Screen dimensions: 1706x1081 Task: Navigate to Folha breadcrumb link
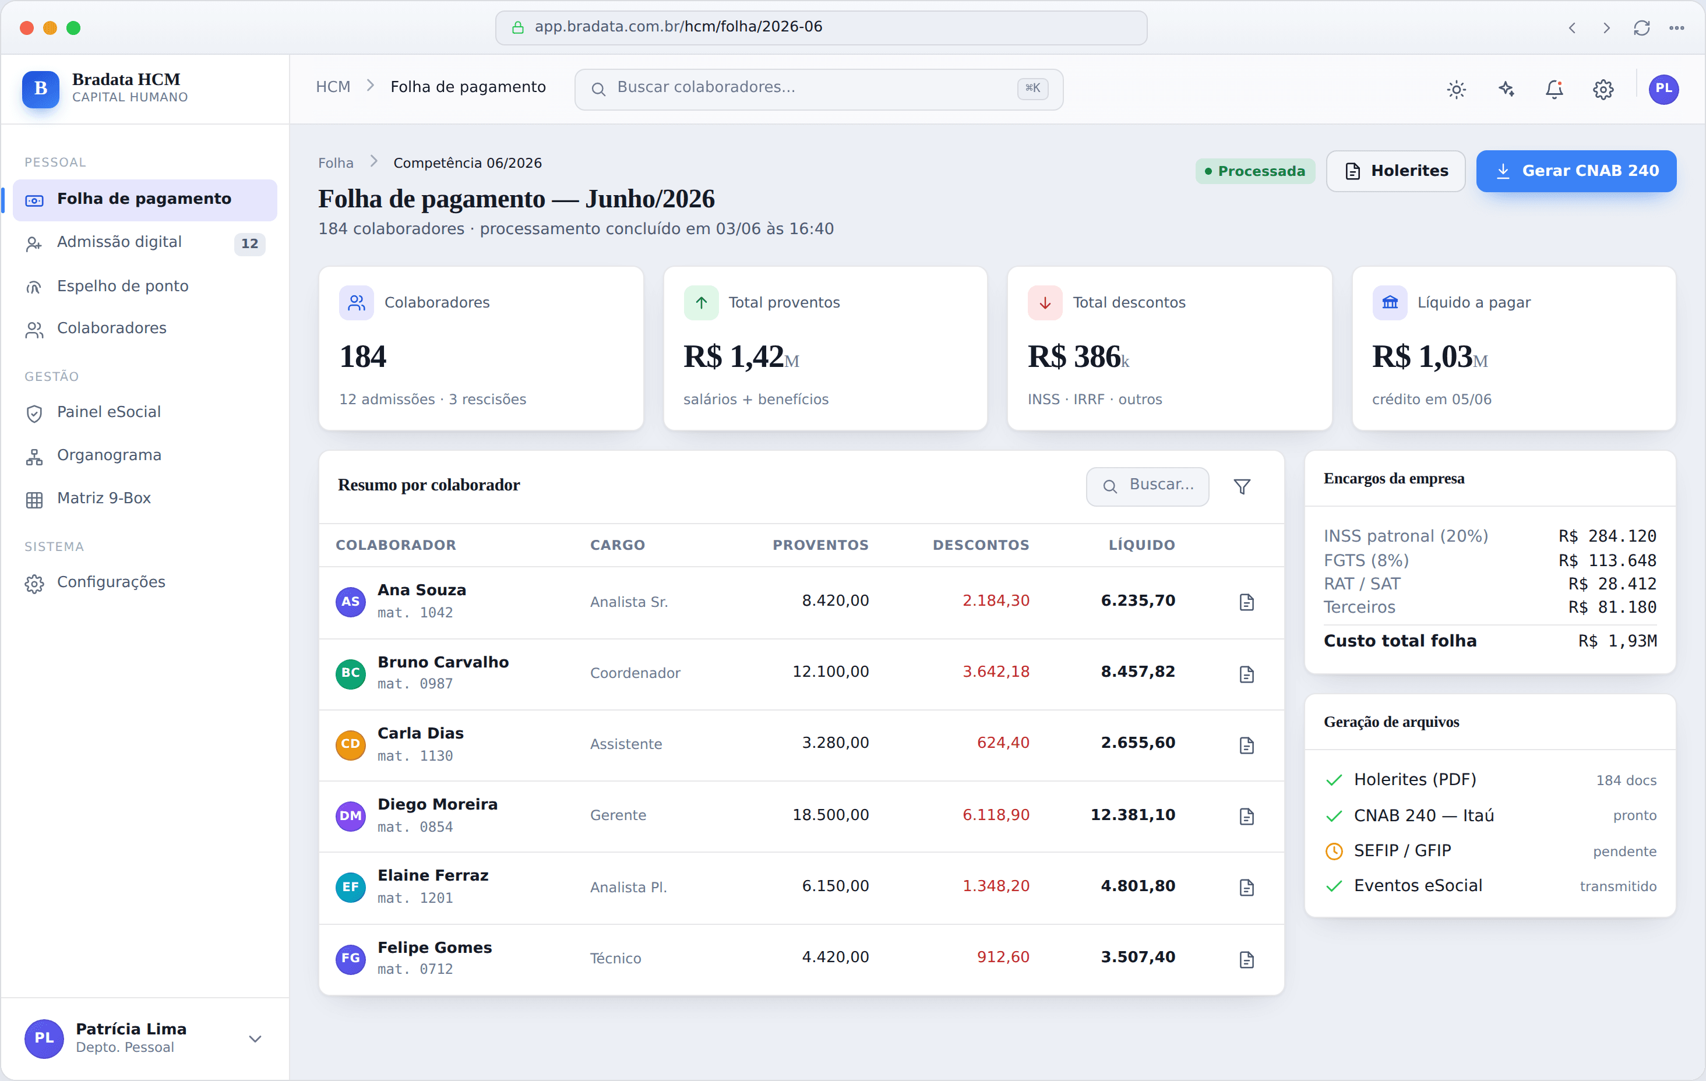[335, 163]
